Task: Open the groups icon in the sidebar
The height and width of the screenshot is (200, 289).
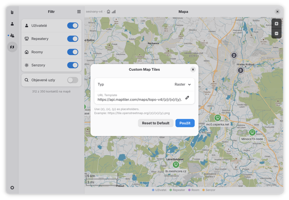Action: tap(12, 36)
